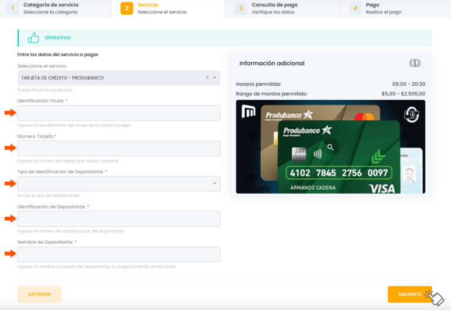This screenshot has height=310, width=451.
Task: Click the thumbs-up Operativo status icon
Action: click(33, 38)
